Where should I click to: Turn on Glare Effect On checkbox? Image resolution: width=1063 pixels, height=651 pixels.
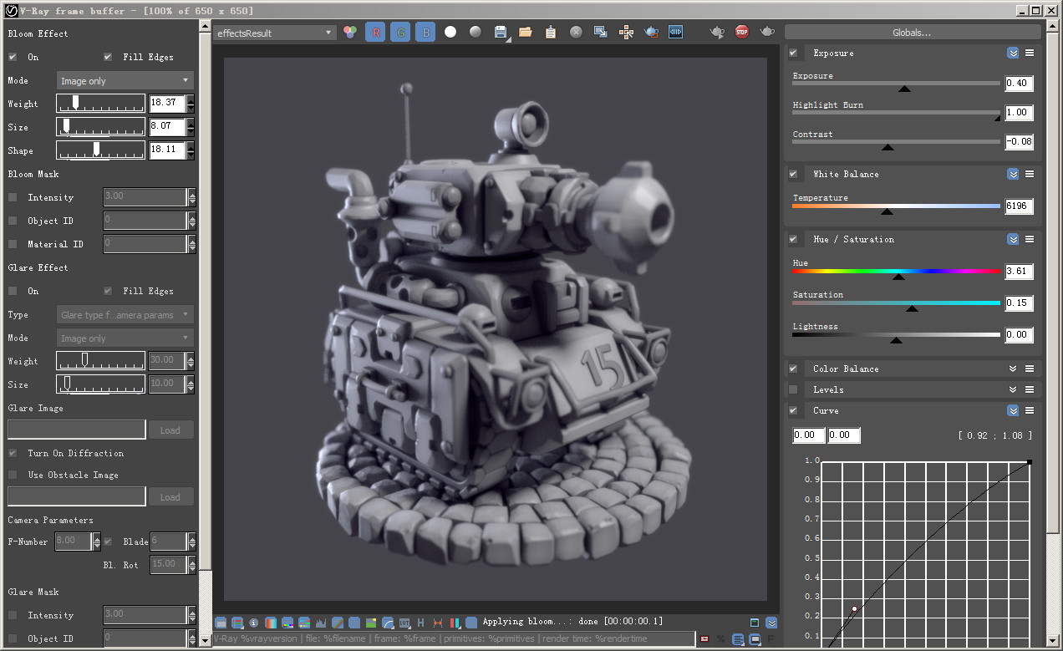click(x=13, y=291)
